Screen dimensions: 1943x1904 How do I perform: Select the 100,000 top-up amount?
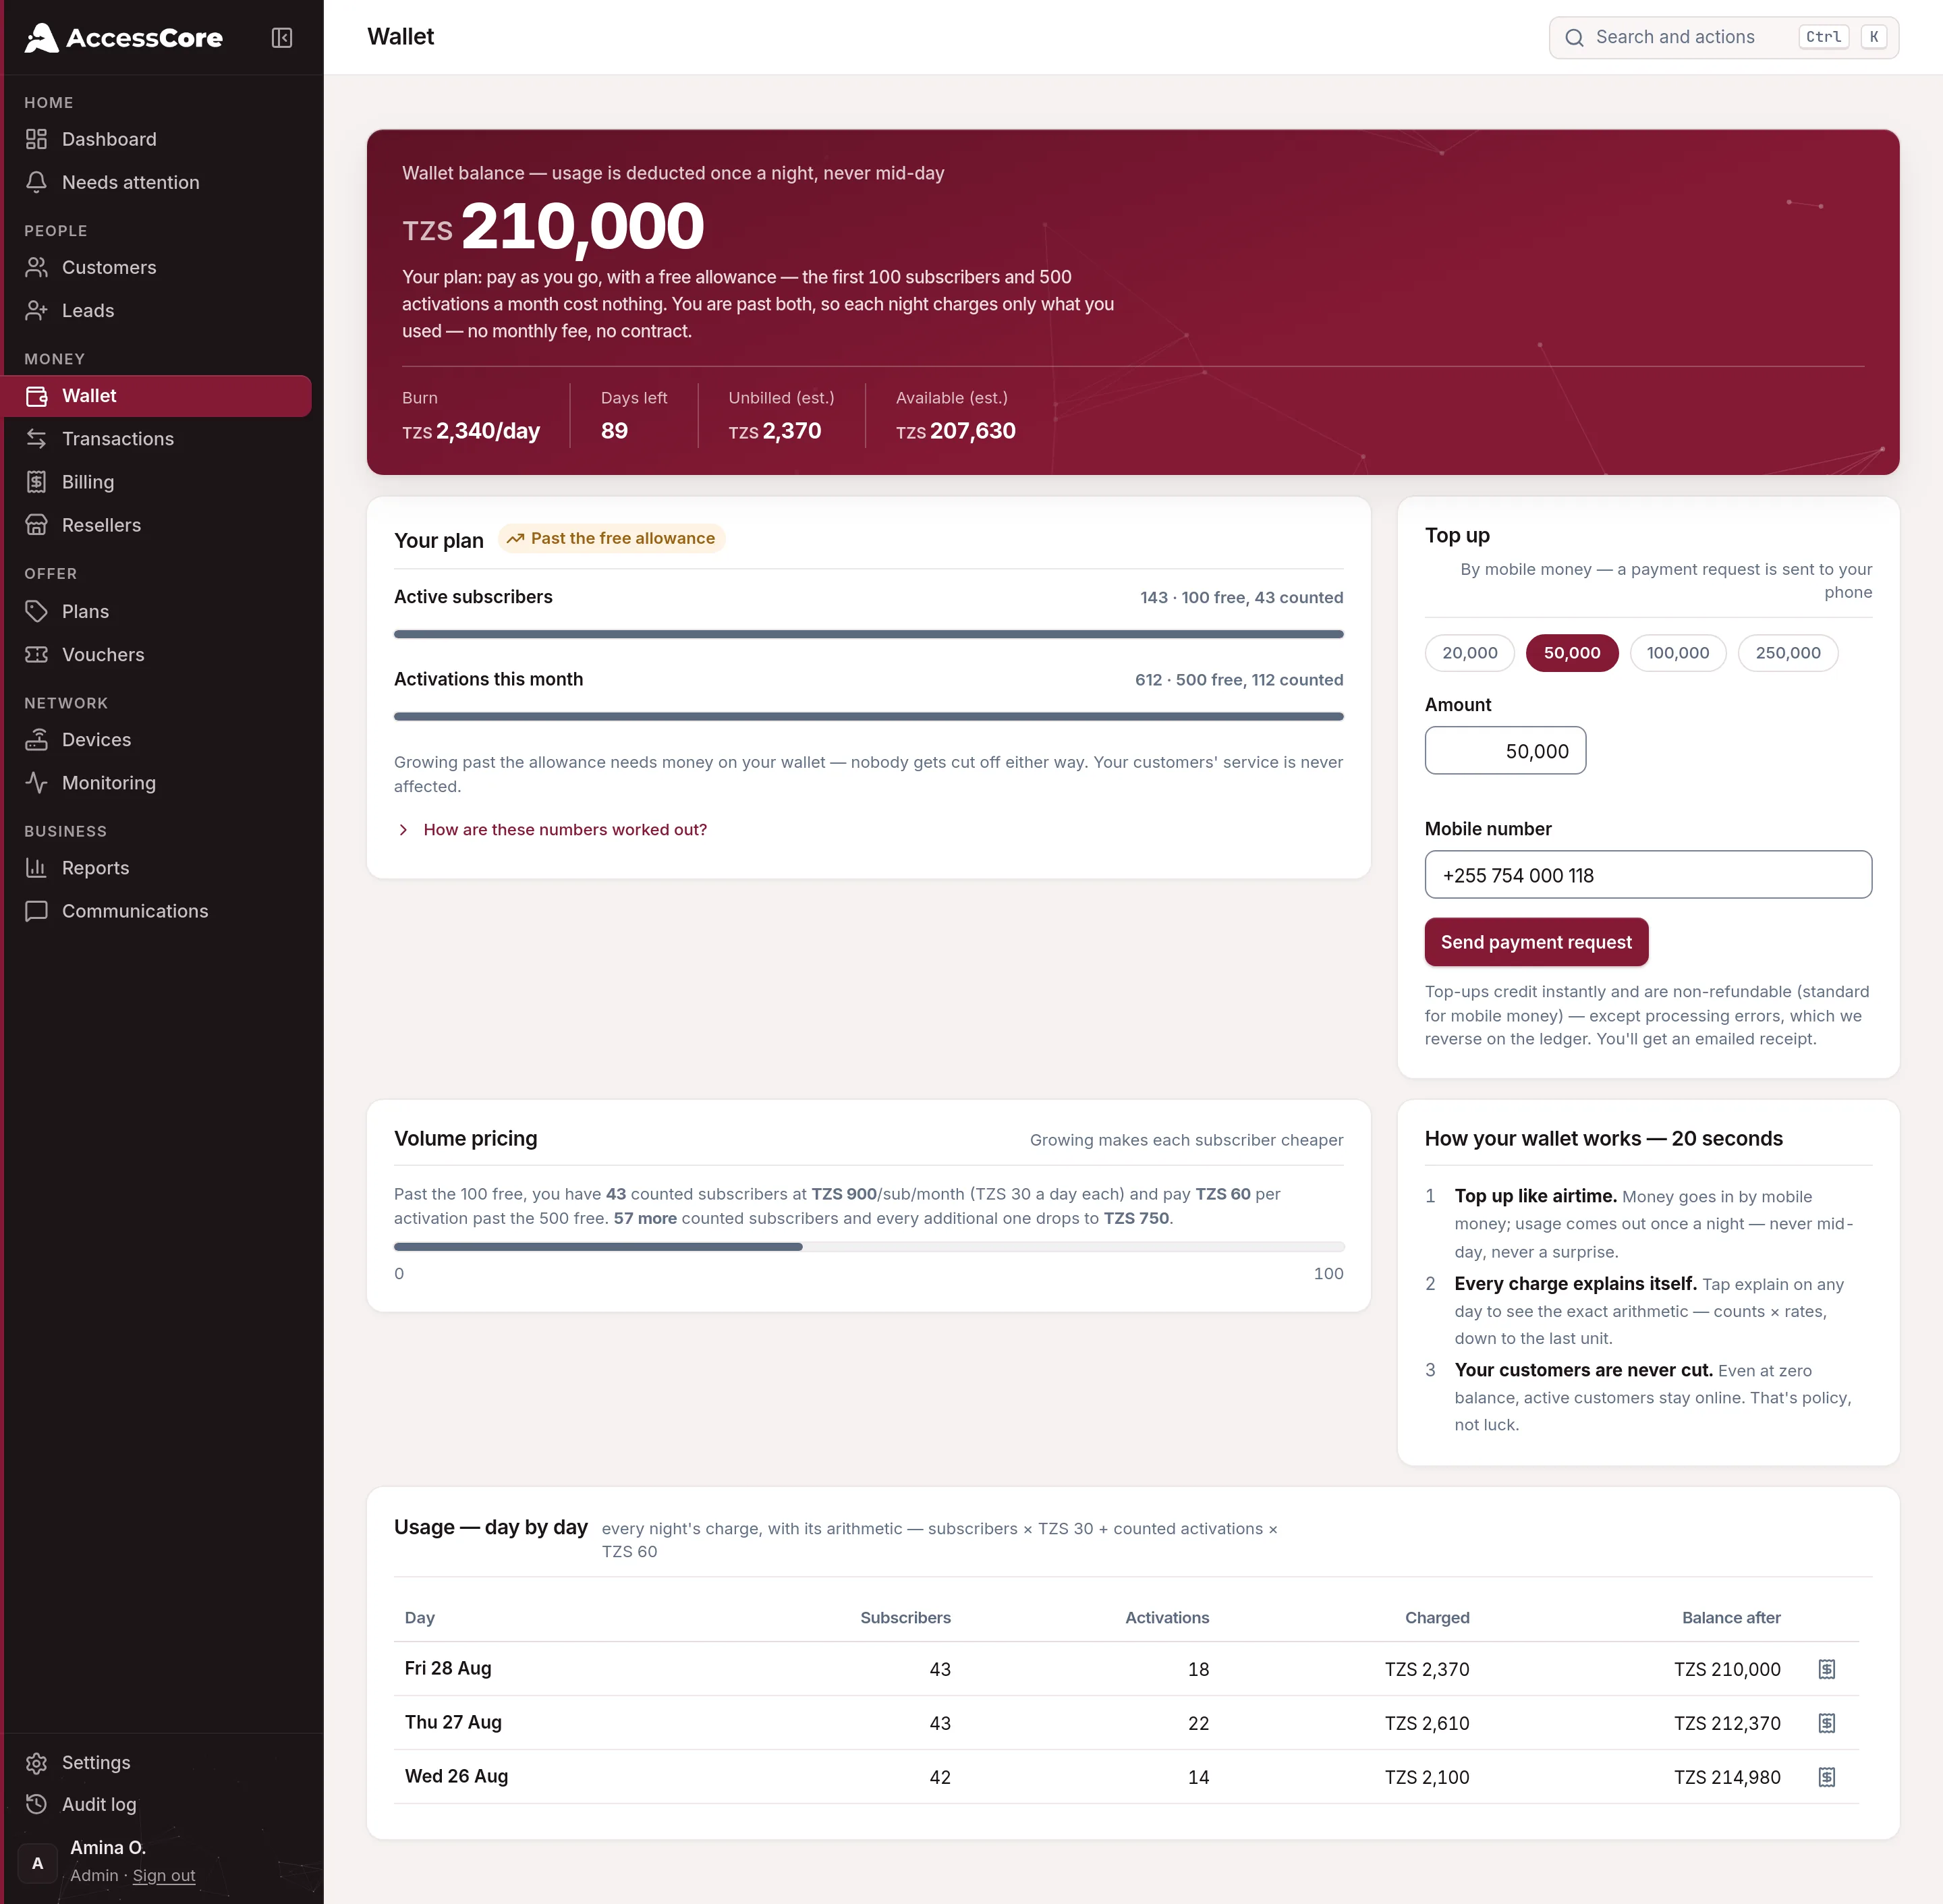[1678, 653]
